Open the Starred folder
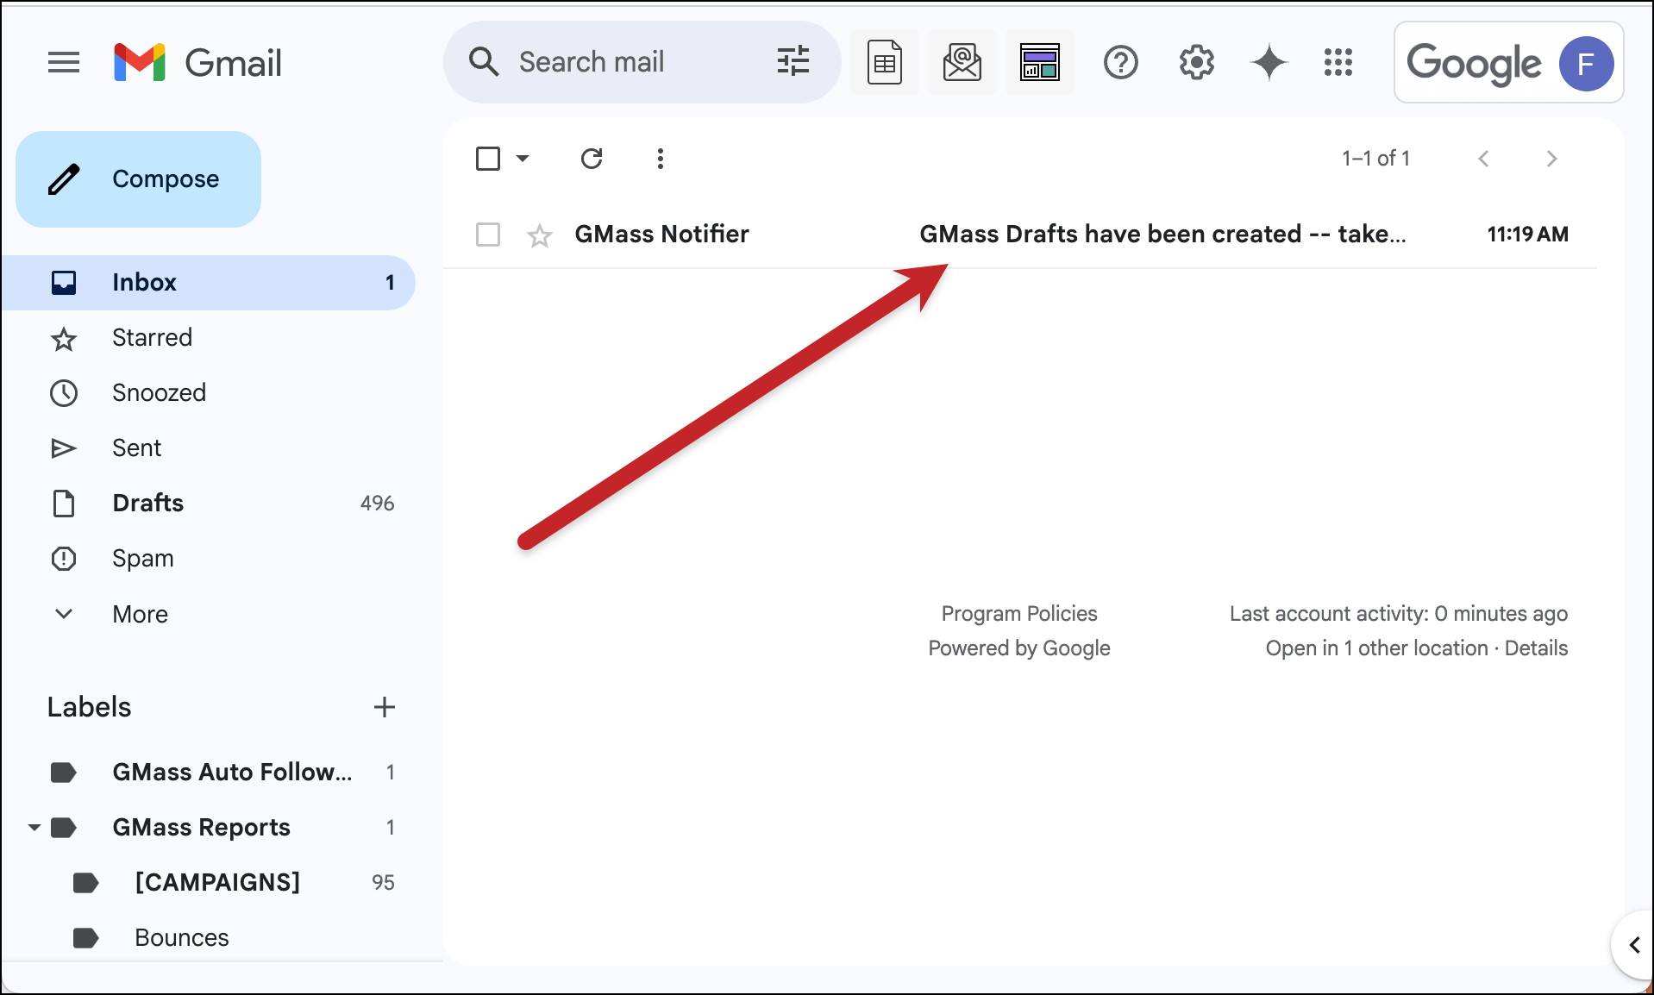 tap(209, 338)
